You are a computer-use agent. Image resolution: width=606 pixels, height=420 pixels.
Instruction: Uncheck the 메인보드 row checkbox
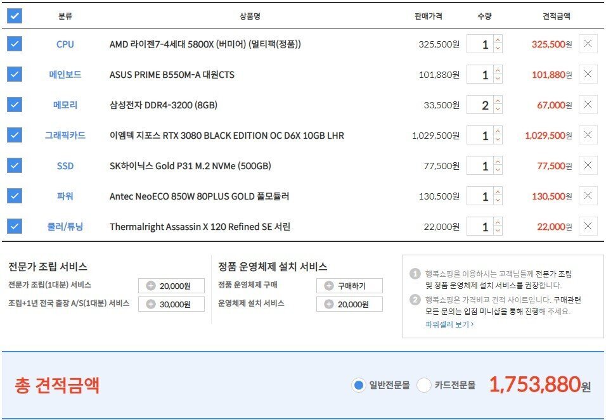[15, 73]
